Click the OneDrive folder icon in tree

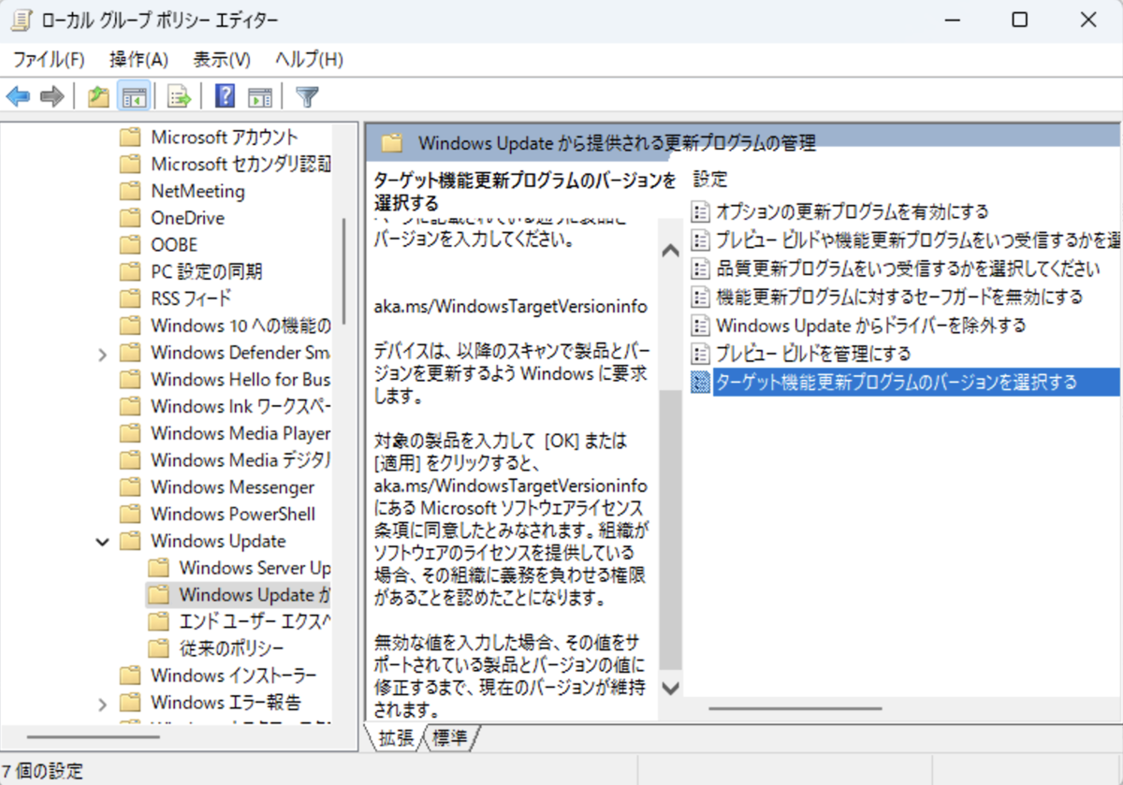tap(130, 218)
